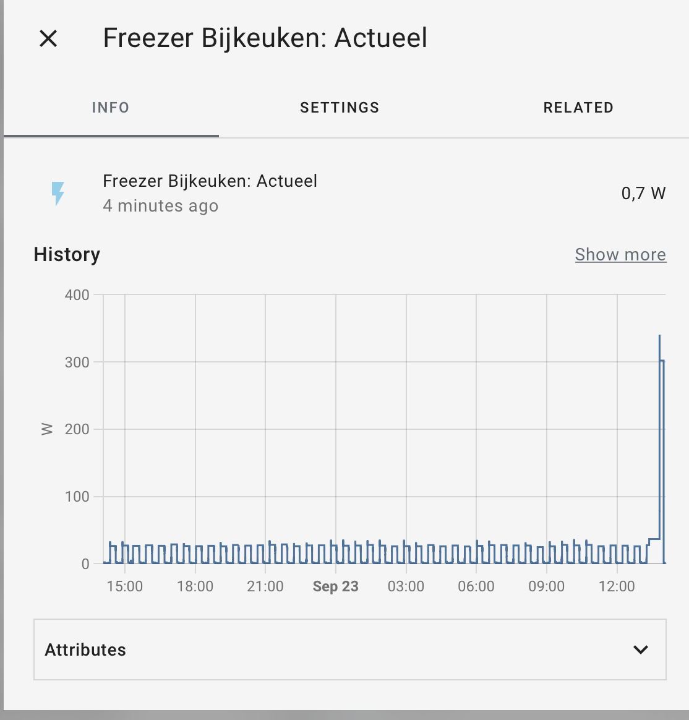689x720 pixels.
Task: Click the chevron next to Attributes
Action: [640, 650]
